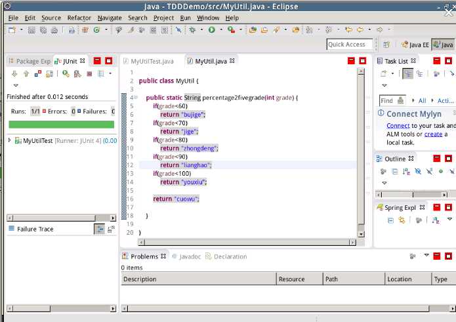Click Next Failed Test arrow in JUnit
Image resolution: width=456 pixels, height=322 pixels.
pos(14,74)
